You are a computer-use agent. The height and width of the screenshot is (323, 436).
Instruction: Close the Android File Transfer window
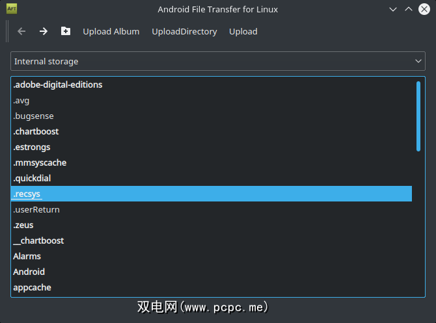424,9
